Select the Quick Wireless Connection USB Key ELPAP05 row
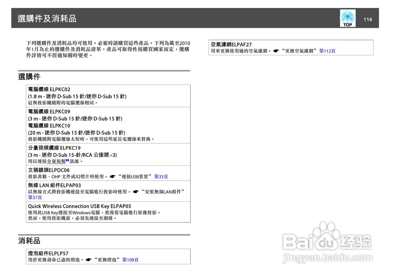Screen dimensions: 397x280 [x=109, y=212]
